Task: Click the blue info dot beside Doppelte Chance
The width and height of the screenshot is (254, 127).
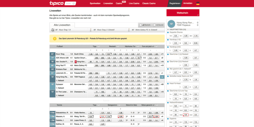Action: point(168,32)
